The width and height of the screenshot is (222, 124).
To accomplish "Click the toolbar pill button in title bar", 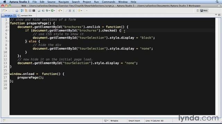I will pyautogui.click(x=219, y=6).
